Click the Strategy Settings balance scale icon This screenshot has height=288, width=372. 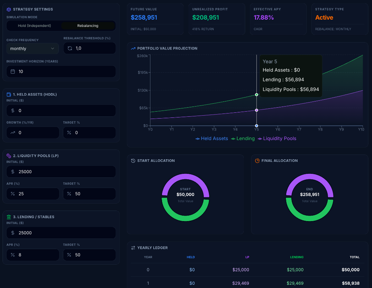pyautogui.click(x=9, y=9)
